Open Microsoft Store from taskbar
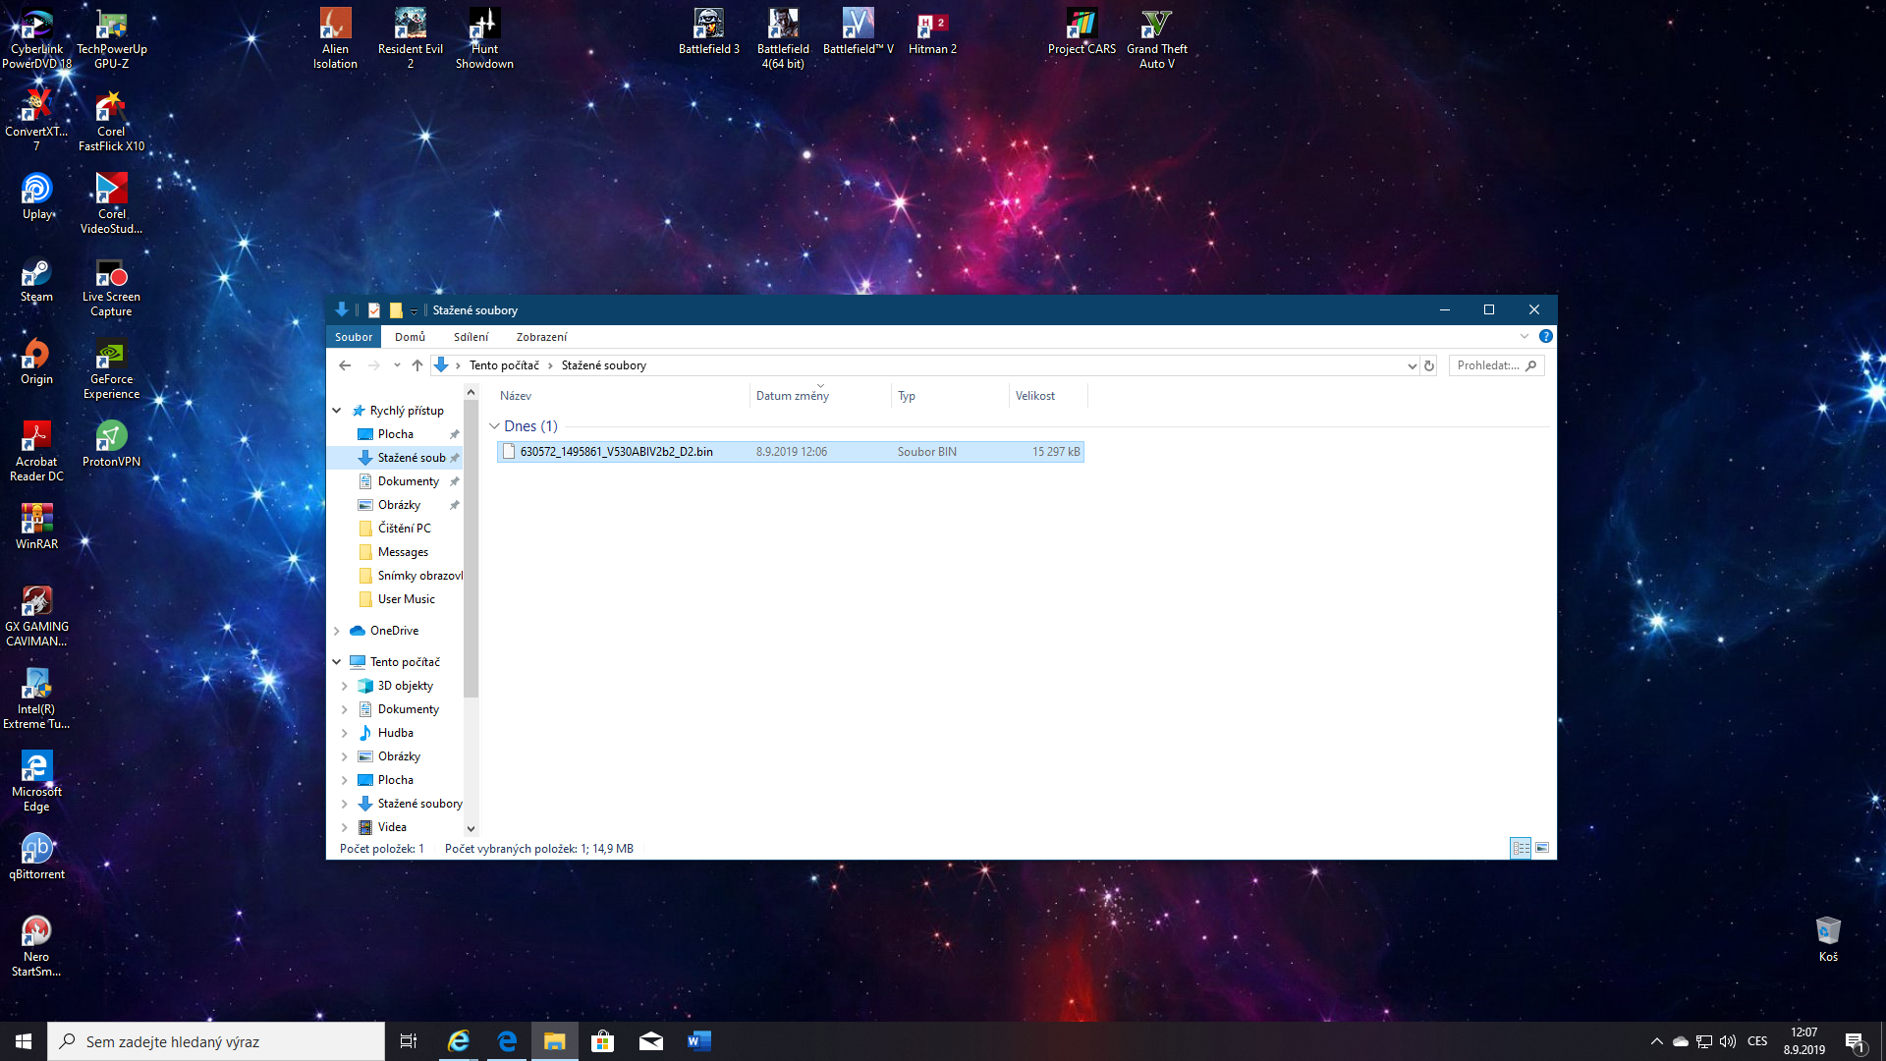 (603, 1041)
